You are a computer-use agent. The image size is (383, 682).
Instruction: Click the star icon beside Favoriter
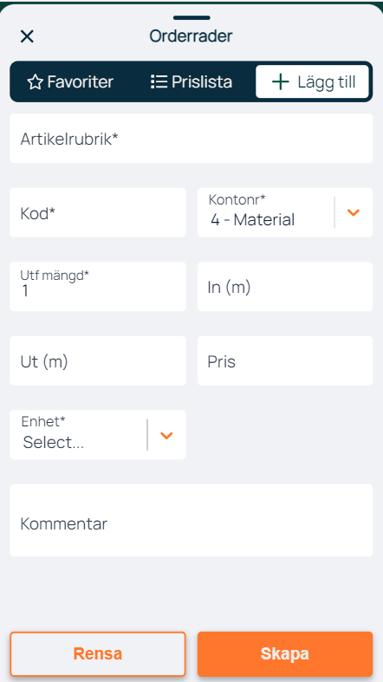[35, 81]
